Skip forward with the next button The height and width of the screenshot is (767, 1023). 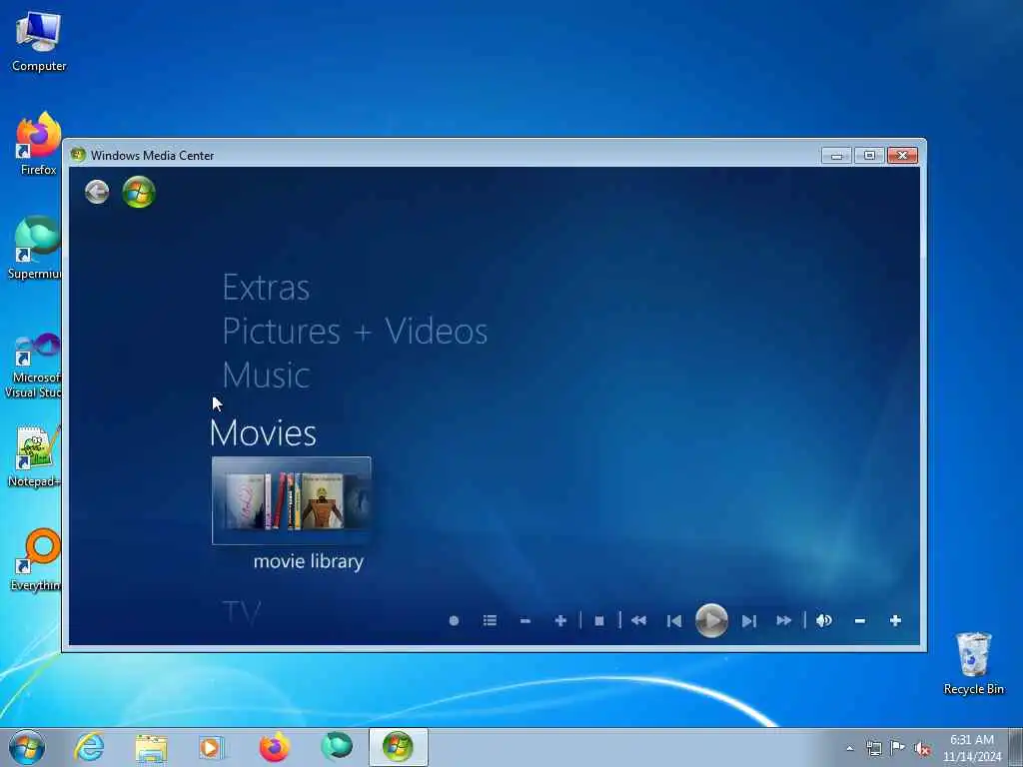pos(749,621)
